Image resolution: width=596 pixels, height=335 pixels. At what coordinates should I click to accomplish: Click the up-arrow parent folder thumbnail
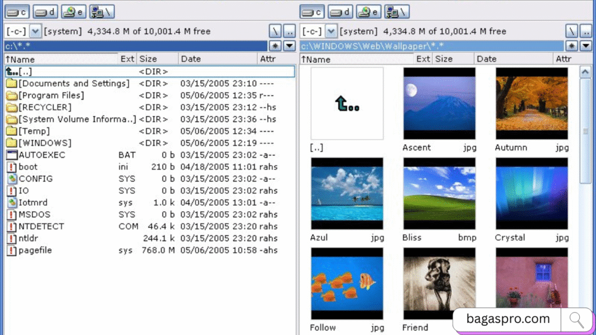[347, 104]
